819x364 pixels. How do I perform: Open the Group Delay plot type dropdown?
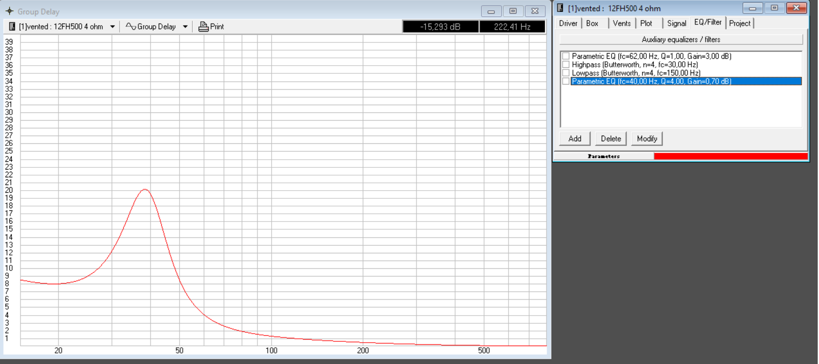point(185,27)
